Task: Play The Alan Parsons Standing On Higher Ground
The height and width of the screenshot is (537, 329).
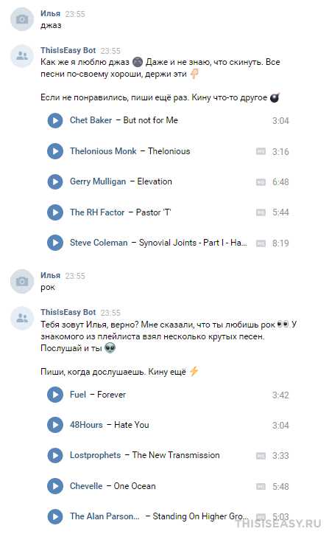Action: 55,516
